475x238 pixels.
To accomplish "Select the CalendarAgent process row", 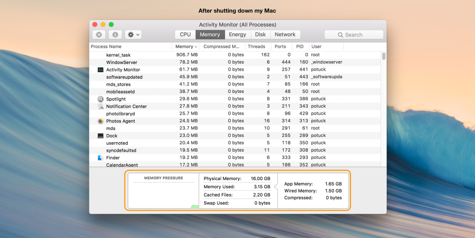I will pos(235,165).
